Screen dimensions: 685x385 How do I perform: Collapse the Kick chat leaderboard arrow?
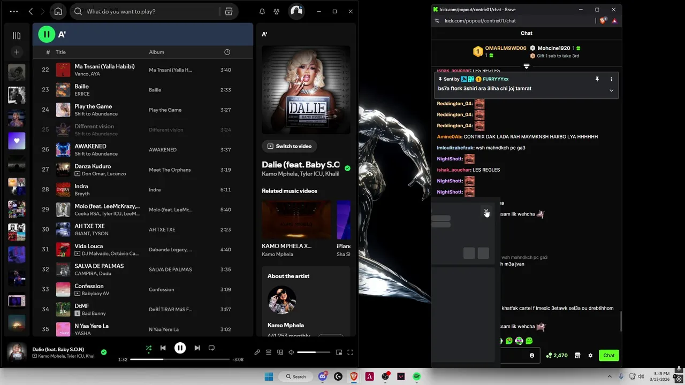[527, 66]
